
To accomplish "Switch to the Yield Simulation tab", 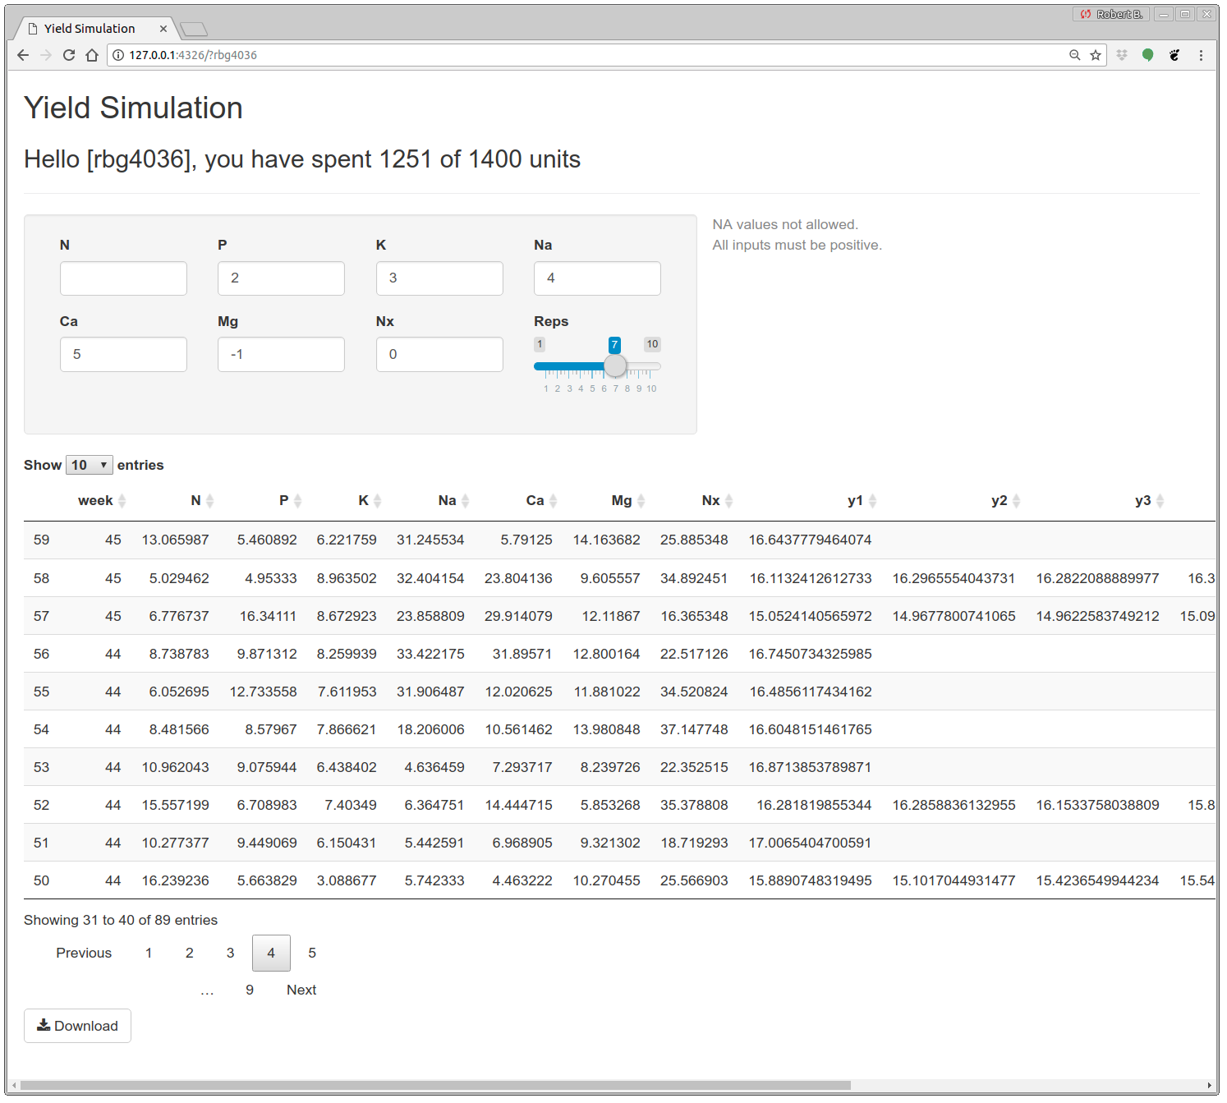I will coord(90,29).
